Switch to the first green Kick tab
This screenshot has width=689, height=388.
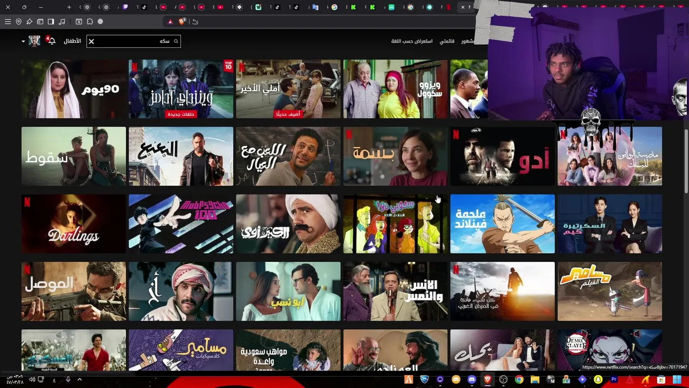click(x=353, y=7)
